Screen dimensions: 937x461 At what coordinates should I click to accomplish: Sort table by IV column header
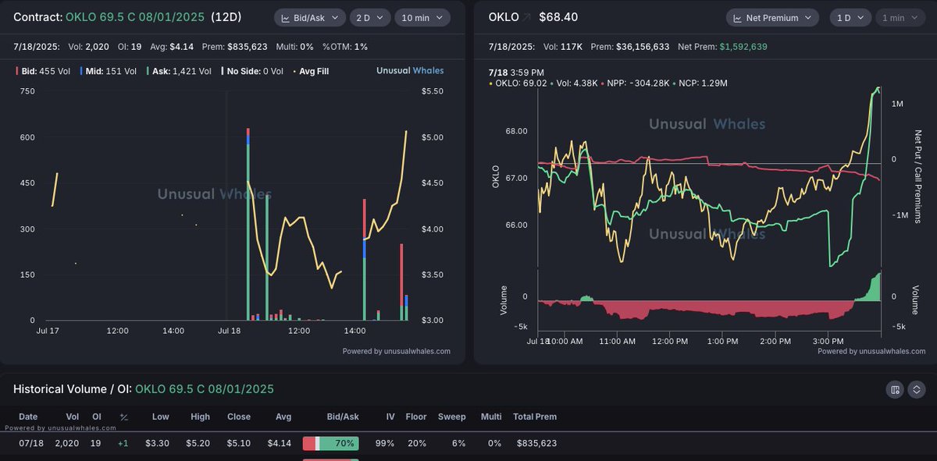(x=390, y=417)
